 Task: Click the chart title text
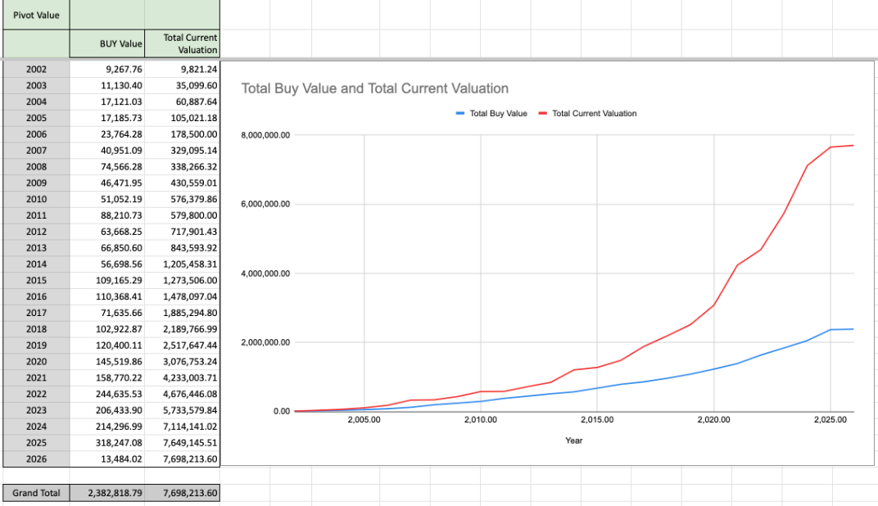coord(374,88)
